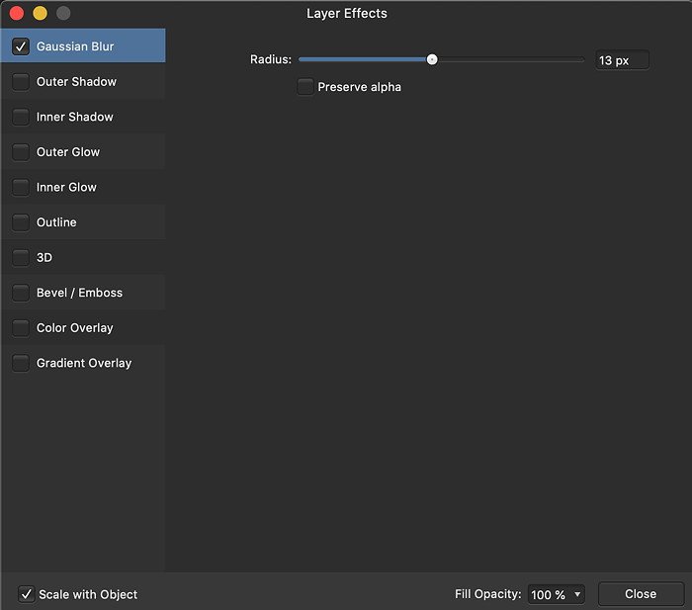Screen dimensions: 692x610
Task: Click the Fill Opacity 100 % field
Action: (556, 594)
